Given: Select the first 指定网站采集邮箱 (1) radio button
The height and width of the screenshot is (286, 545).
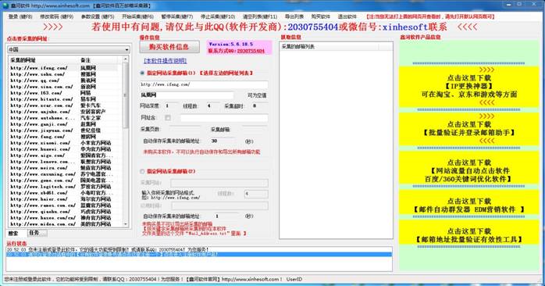Looking at the screenshot, I should pyautogui.click(x=142, y=73).
